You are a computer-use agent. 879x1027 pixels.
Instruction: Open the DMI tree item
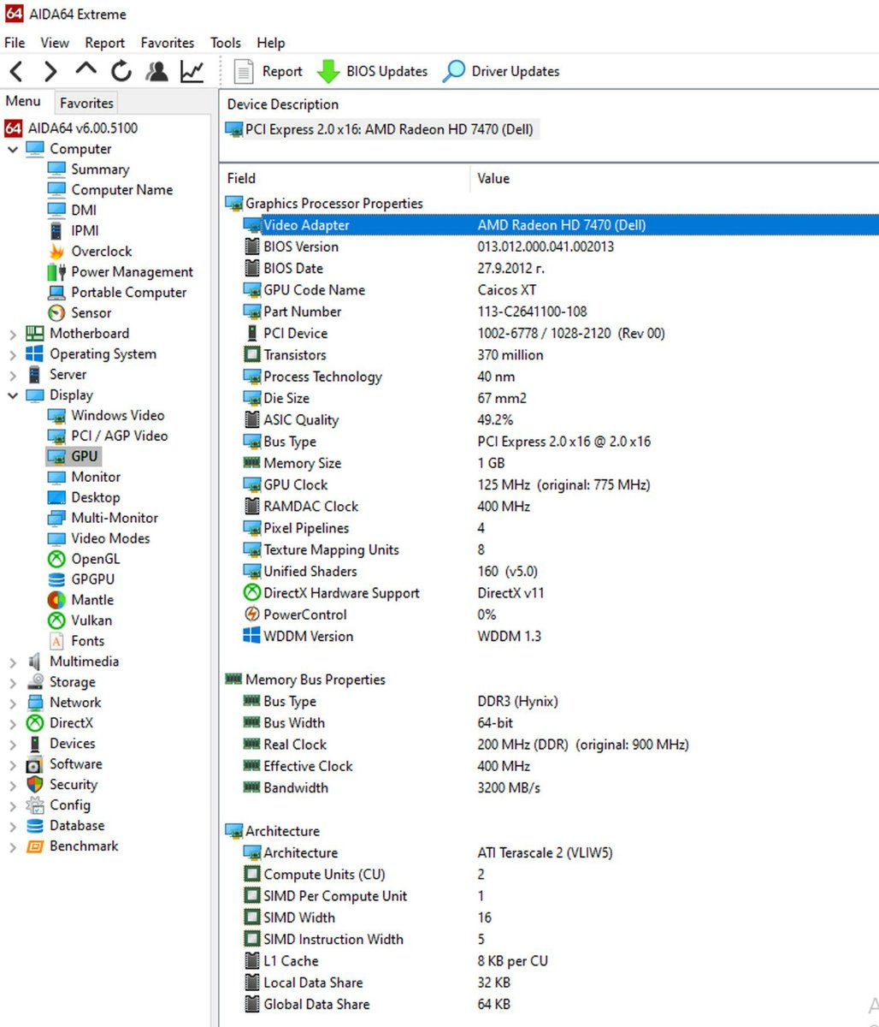(72, 211)
